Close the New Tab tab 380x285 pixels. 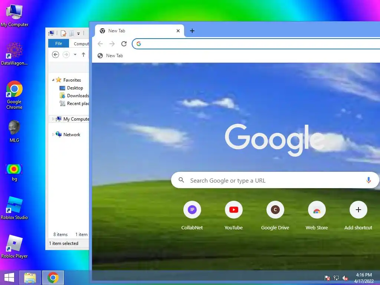178,31
